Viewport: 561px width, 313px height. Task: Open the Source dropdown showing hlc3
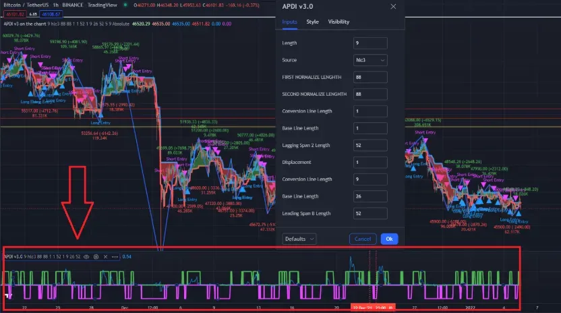pyautogui.click(x=370, y=60)
